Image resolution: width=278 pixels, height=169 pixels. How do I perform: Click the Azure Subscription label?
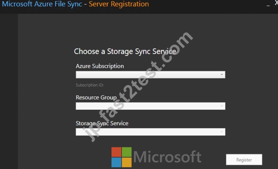click(100, 66)
